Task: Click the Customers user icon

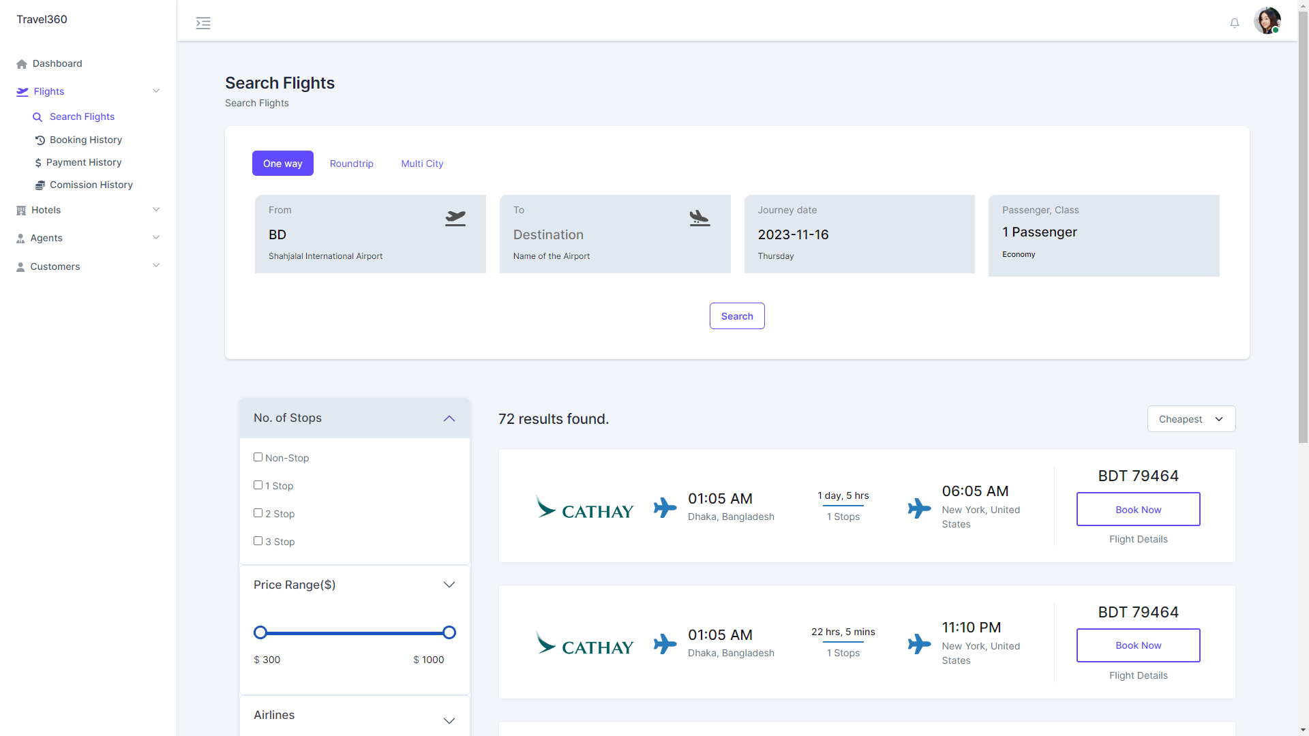Action: [x=20, y=267]
